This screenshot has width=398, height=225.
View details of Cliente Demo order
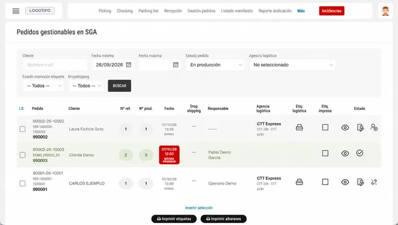345,154
